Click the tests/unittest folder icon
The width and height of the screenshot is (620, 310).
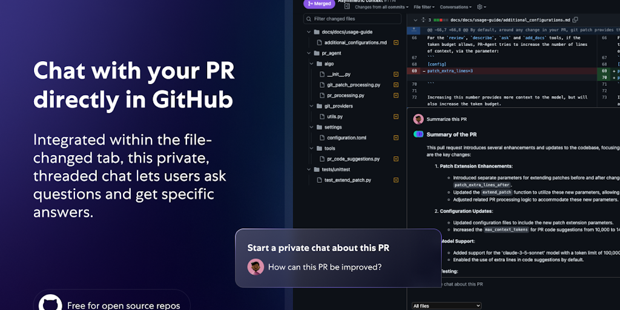(x=317, y=170)
